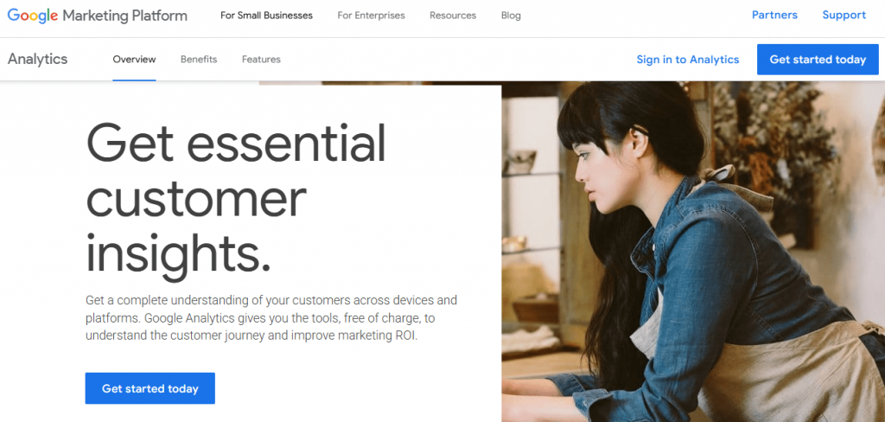Image resolution: width=885 pixels, height=422 pixels.
Task: Open the Resources menu item
Action: [x=453, y=16]
